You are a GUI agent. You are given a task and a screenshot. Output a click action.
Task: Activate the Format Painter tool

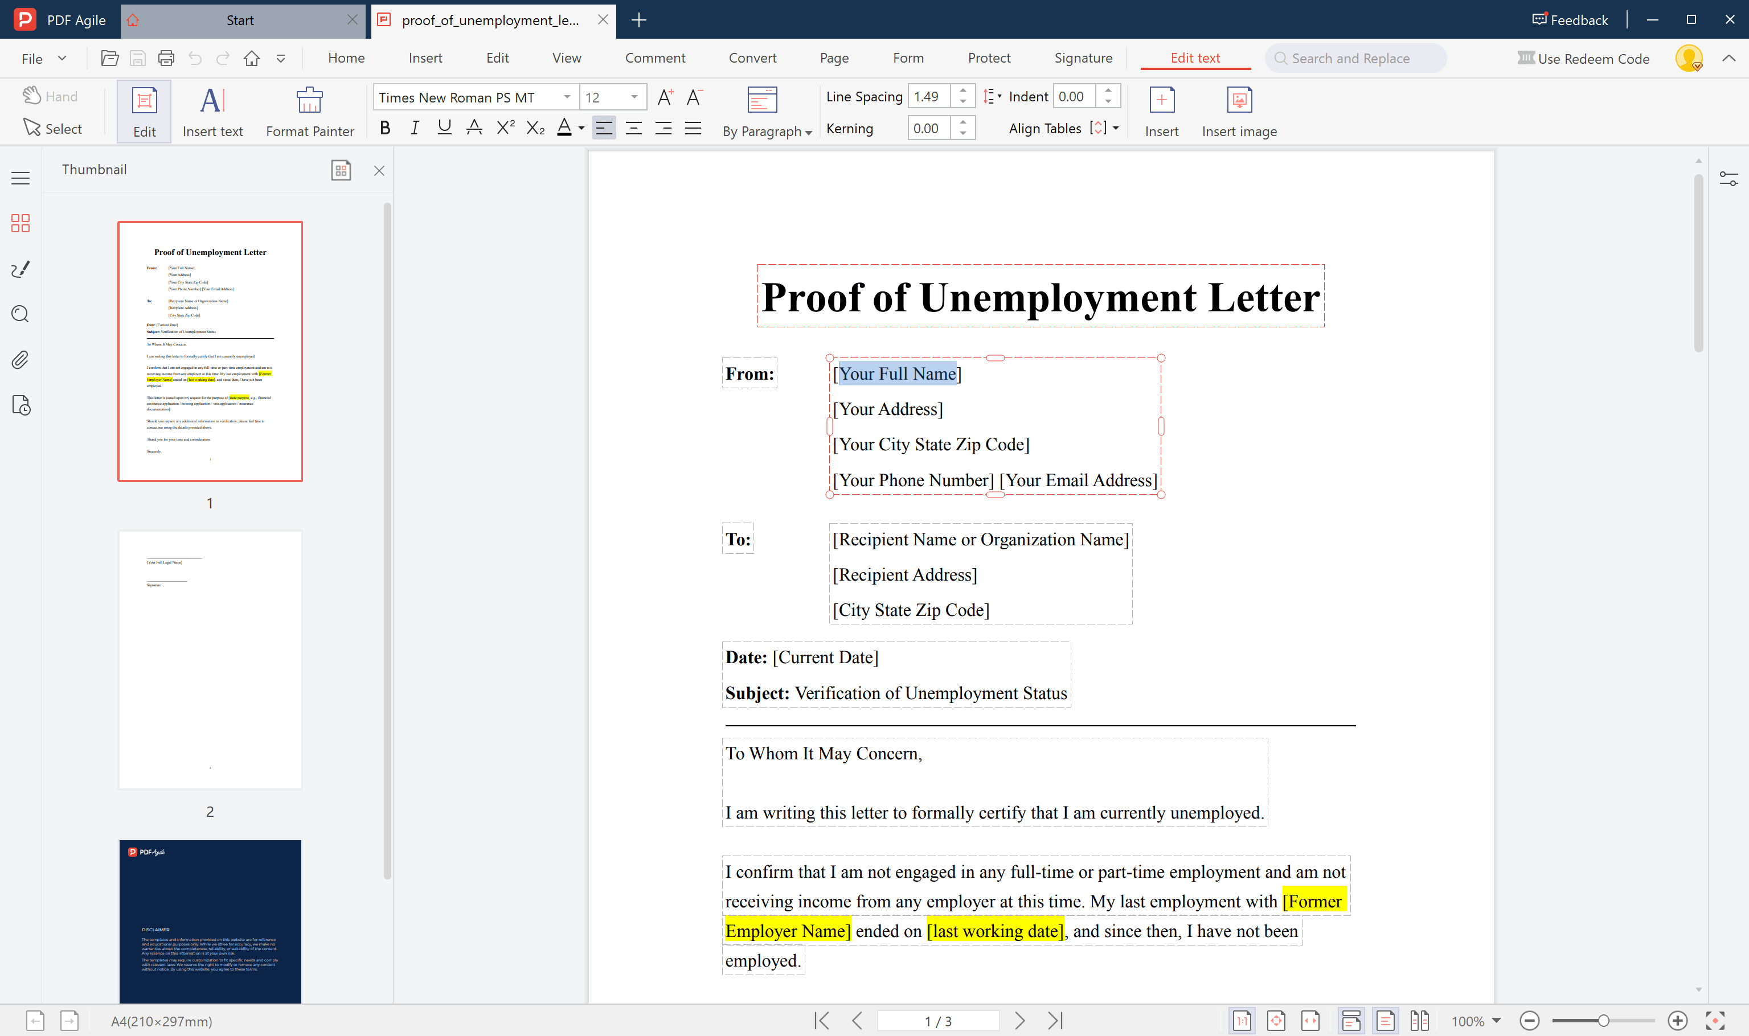click(x=309, y=110)
